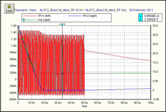The width and height of the screenshot is (166, 112).
Task: Click the 200m left axis label
Action: click(13, 73)
